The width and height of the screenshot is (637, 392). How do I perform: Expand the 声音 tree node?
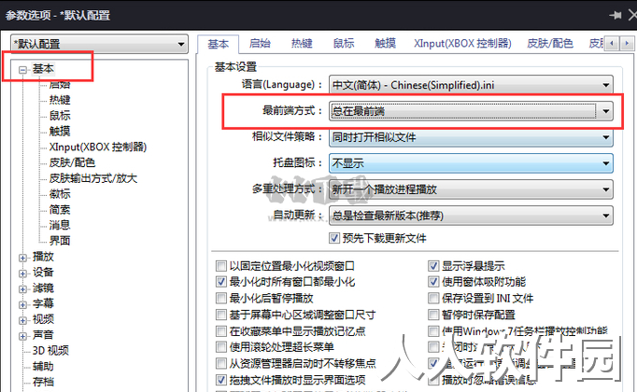[22, 336]
